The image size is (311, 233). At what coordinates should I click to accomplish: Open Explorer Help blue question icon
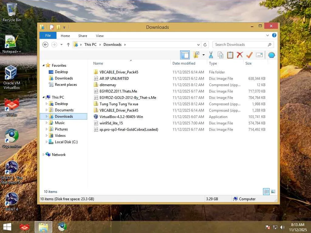(x=274, y=35)
